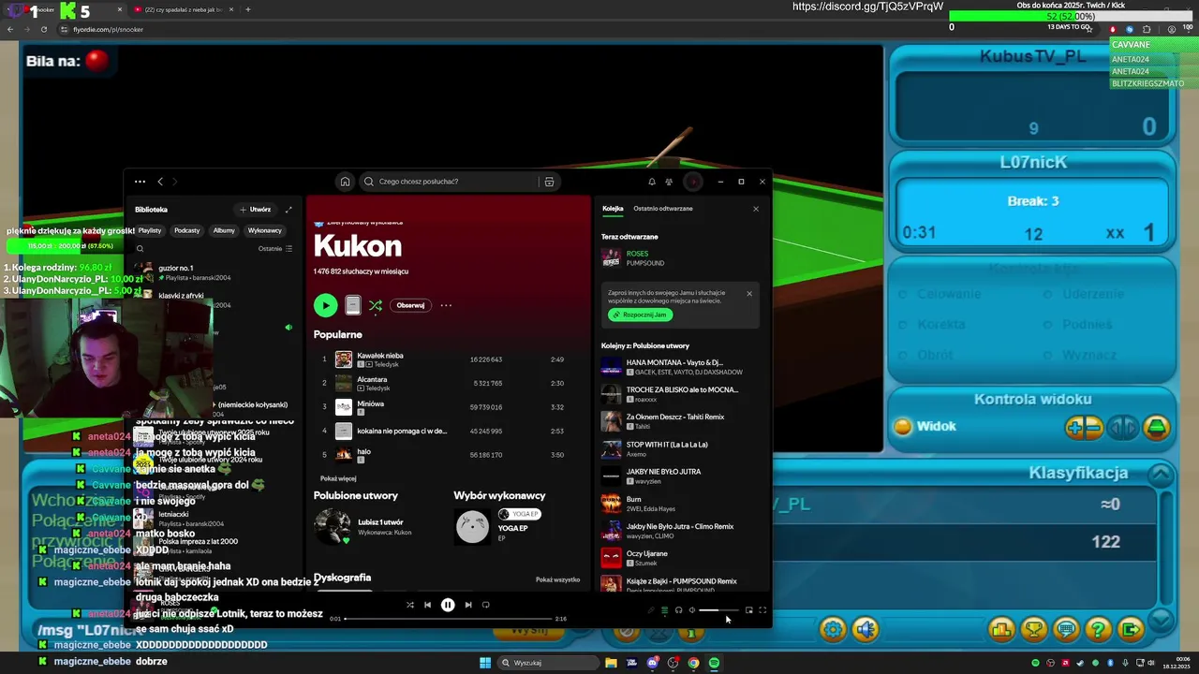Switch to top-down table view icon
The width and height of the screenshot is (1199, 674).
tap(1158, 428)
